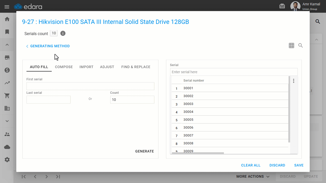Select serial 30008 row

point(230,143)
